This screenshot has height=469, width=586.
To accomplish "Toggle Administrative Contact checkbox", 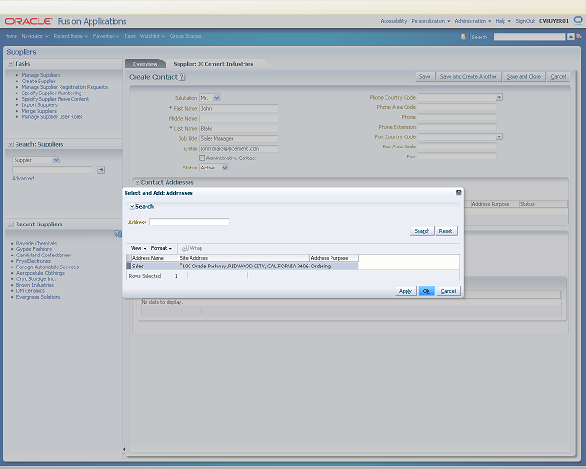I will tap(201, 158).
